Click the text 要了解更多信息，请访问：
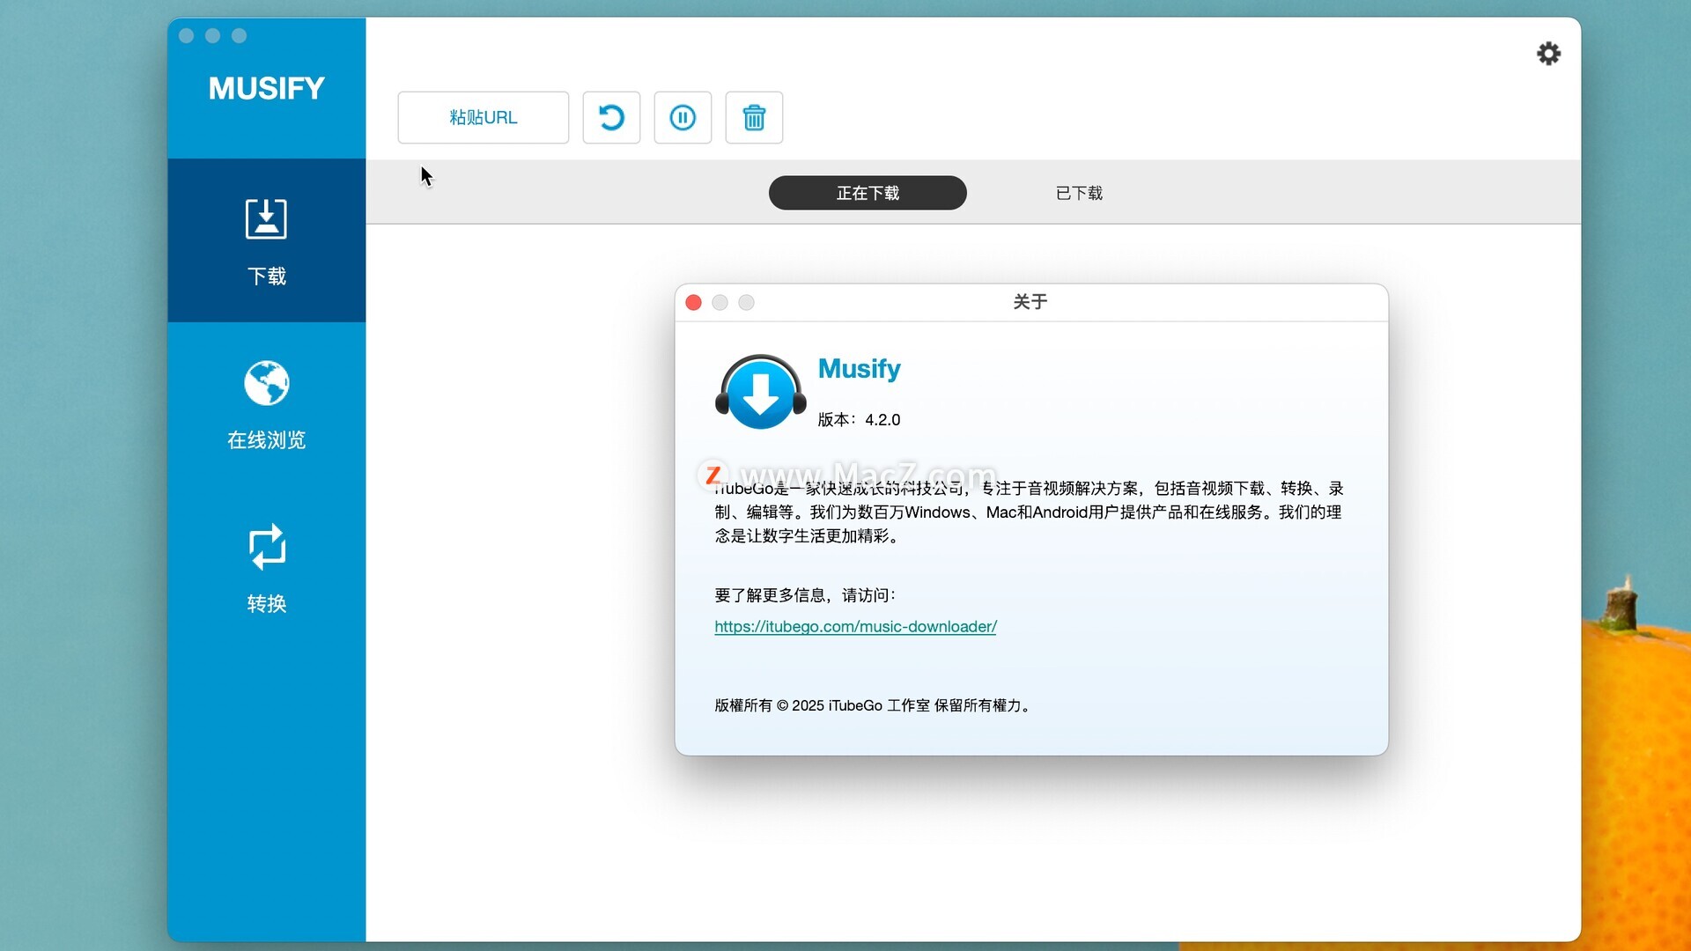The width and height of the screenshot is (1691, 951). [x=806, y=595]
